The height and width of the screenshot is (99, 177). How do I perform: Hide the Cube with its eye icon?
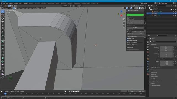tap(173, 13)
